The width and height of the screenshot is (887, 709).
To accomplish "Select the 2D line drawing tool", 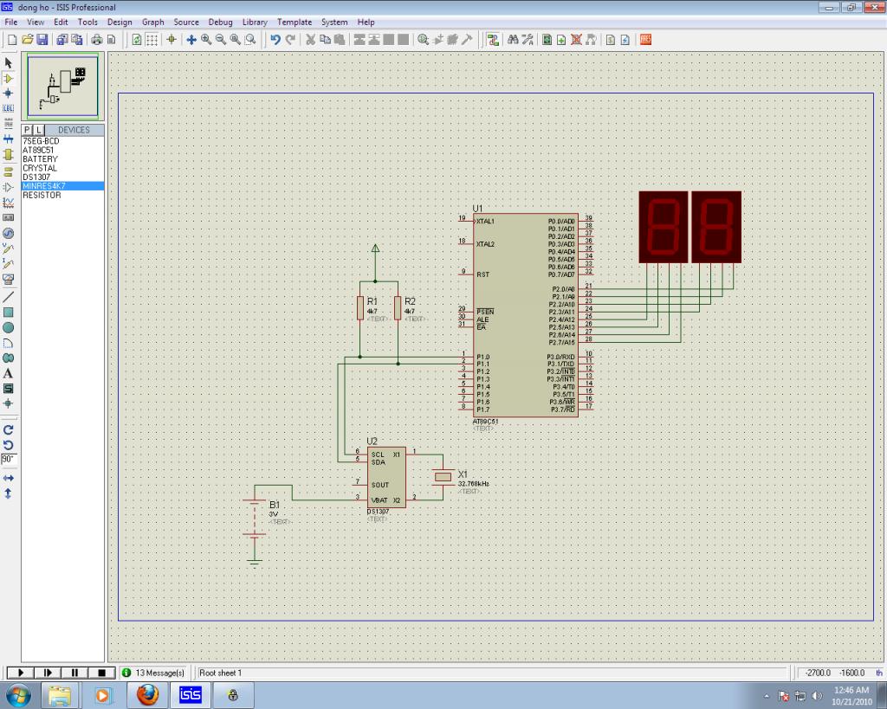I will (9, 296).
